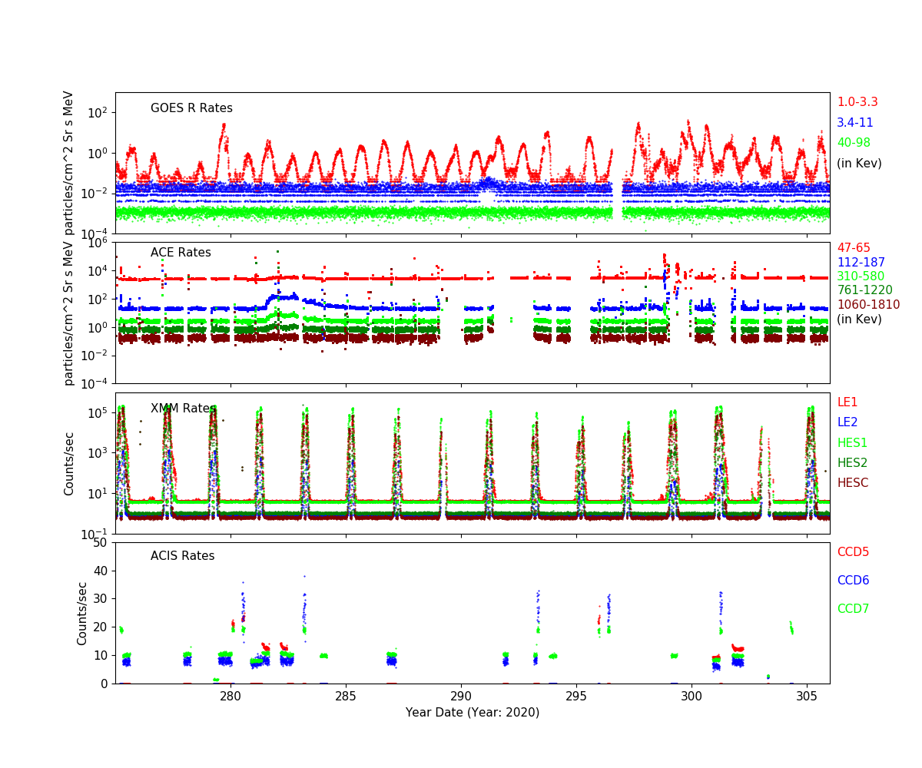The image size is (922, 768).
Task: Click the green CCD7 legend label
Action: (853, 609)
